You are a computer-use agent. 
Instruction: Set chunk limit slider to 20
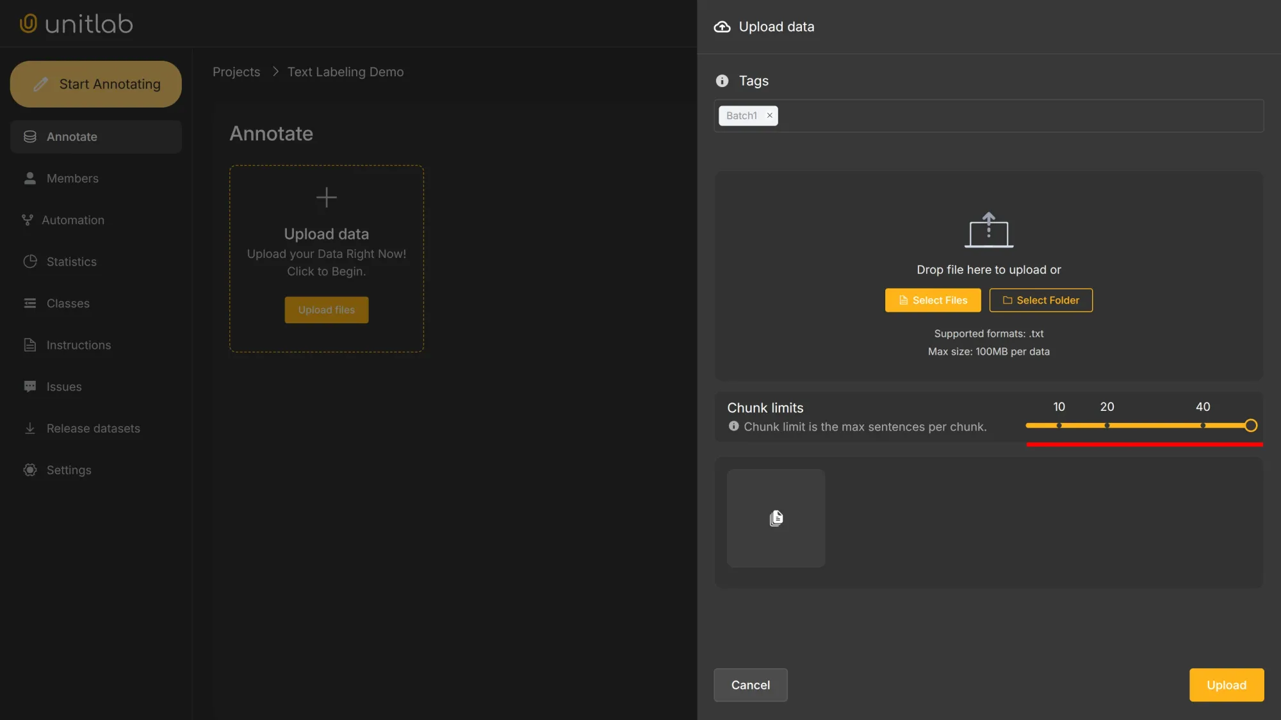pos(1107,425)
